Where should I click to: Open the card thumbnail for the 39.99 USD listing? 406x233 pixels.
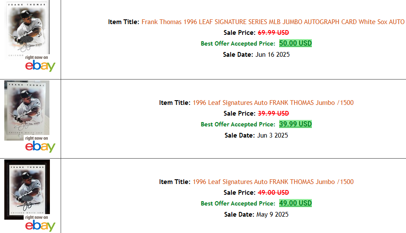[x=27, y=110]
